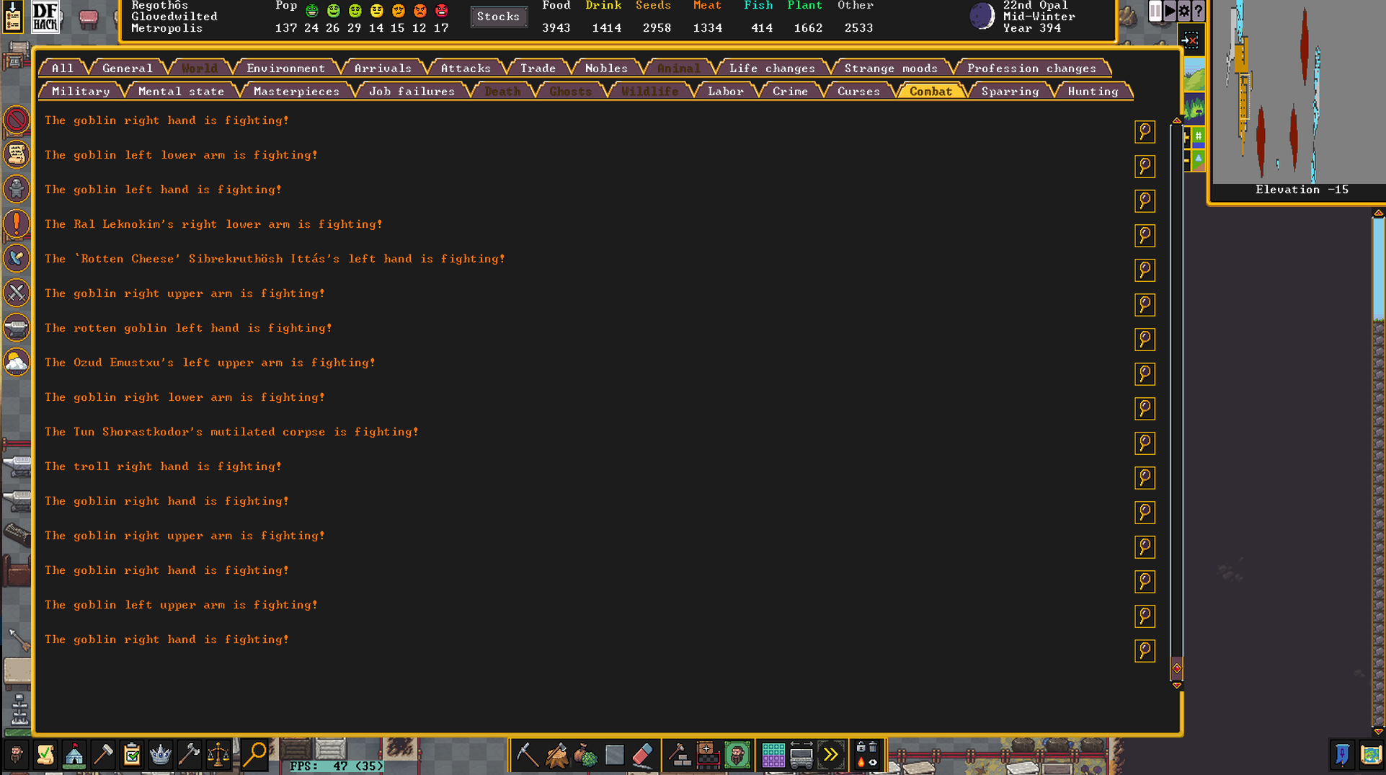Viewport: 1386px width, 775px height.
Task: Switch to the General tab
Action: [x=128, y=68]
